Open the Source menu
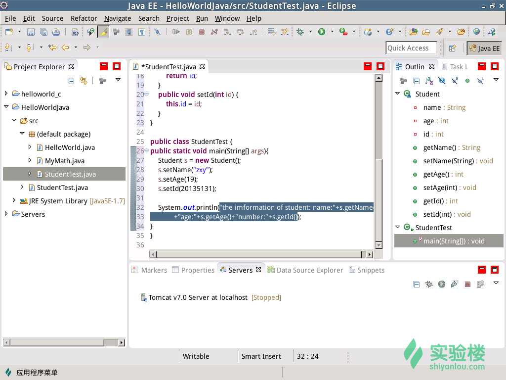 [x=52, y=18]
